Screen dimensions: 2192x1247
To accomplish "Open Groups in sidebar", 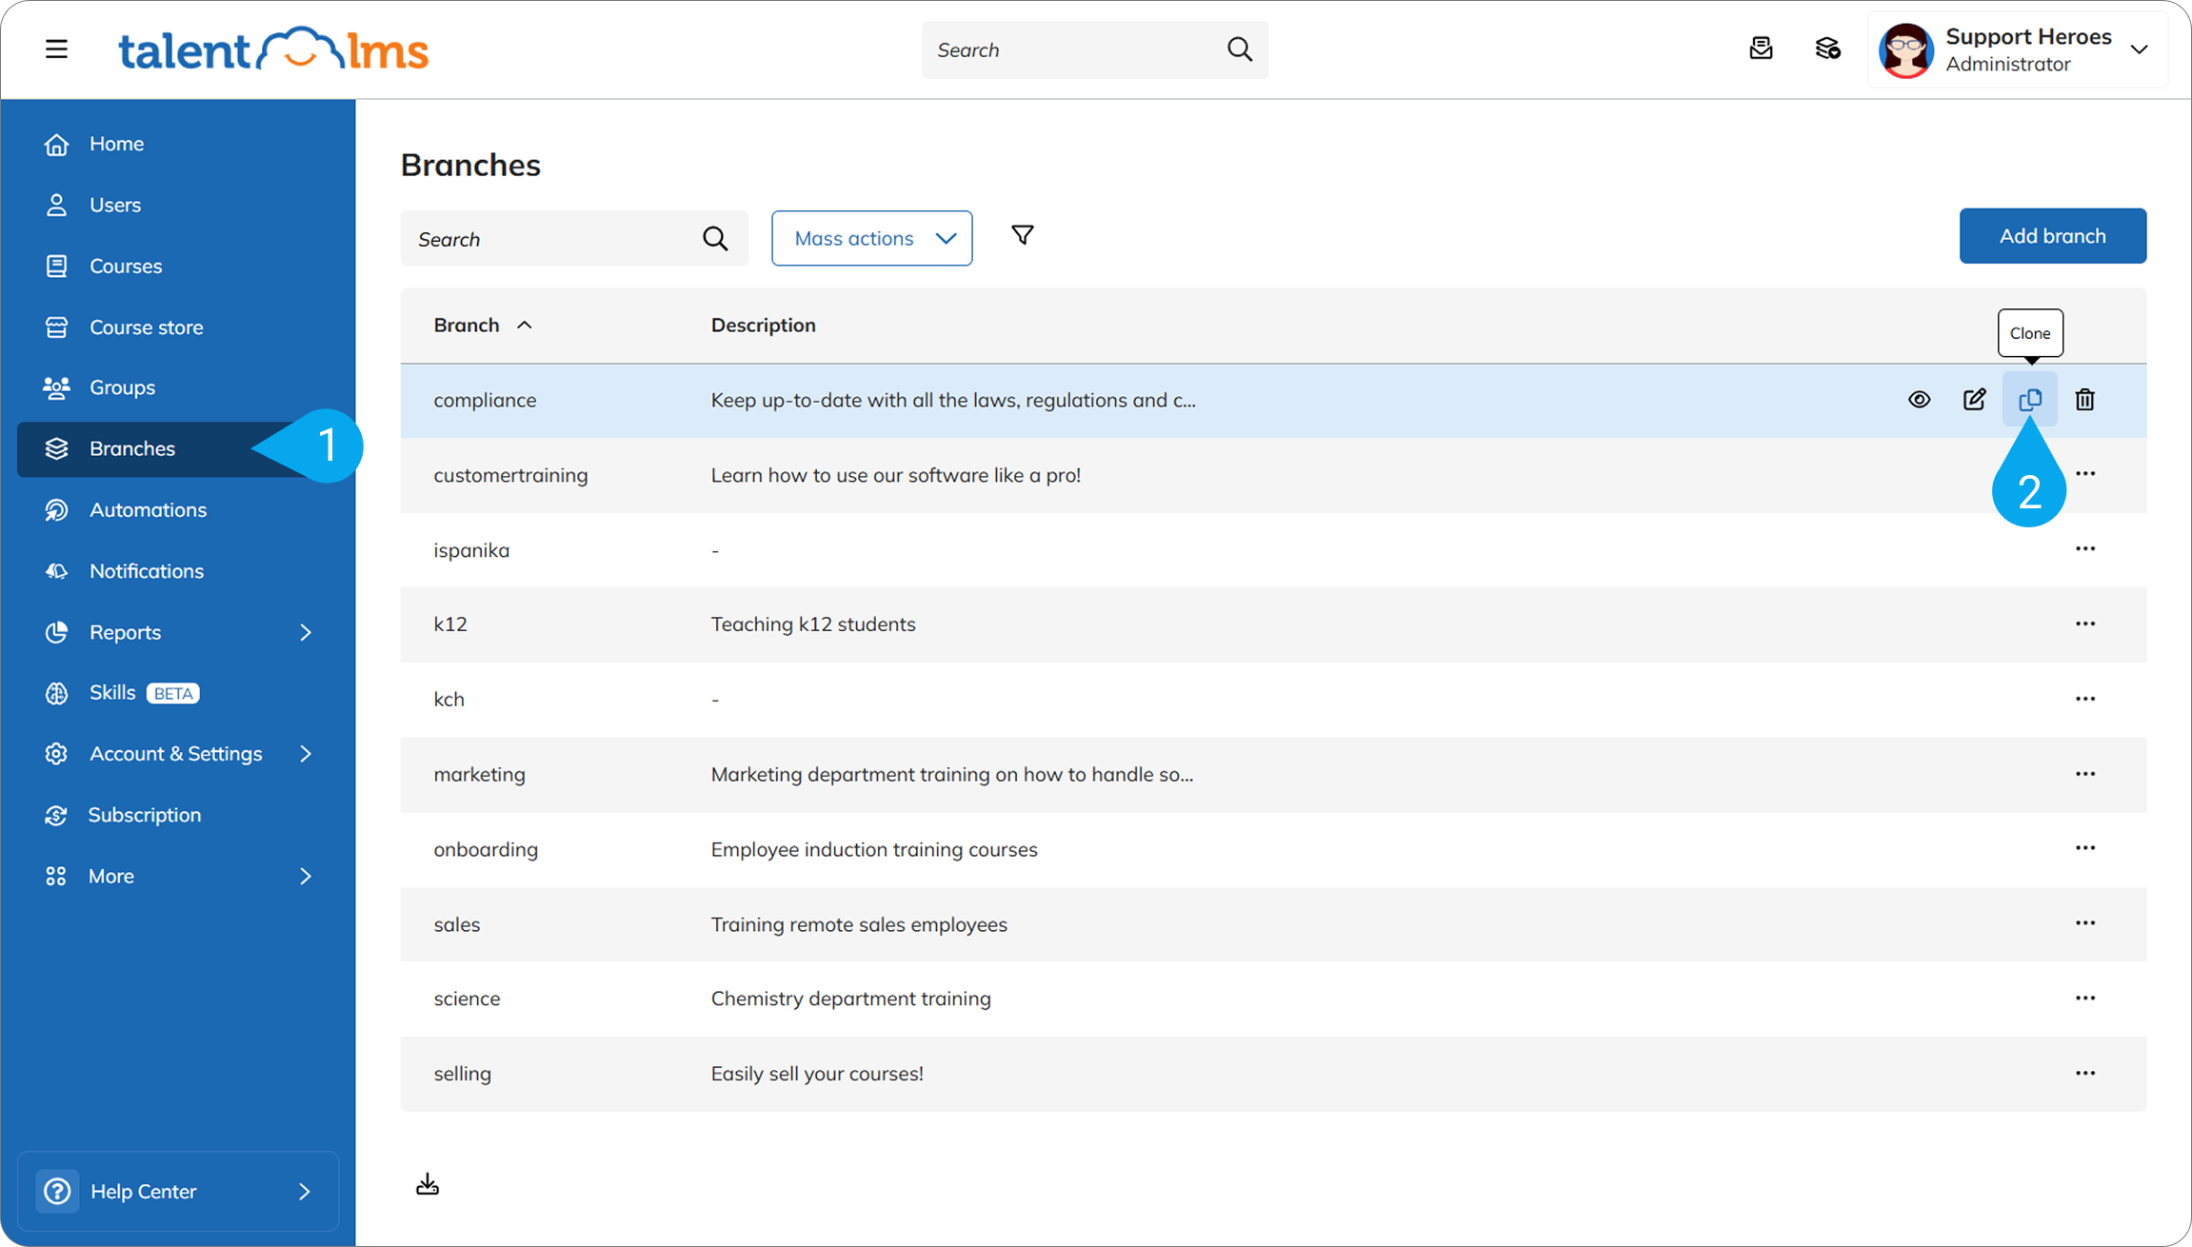I will [x=178, y=387].
